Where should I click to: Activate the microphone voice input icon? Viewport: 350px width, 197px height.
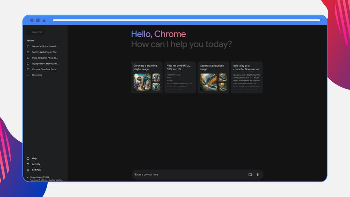257,175
